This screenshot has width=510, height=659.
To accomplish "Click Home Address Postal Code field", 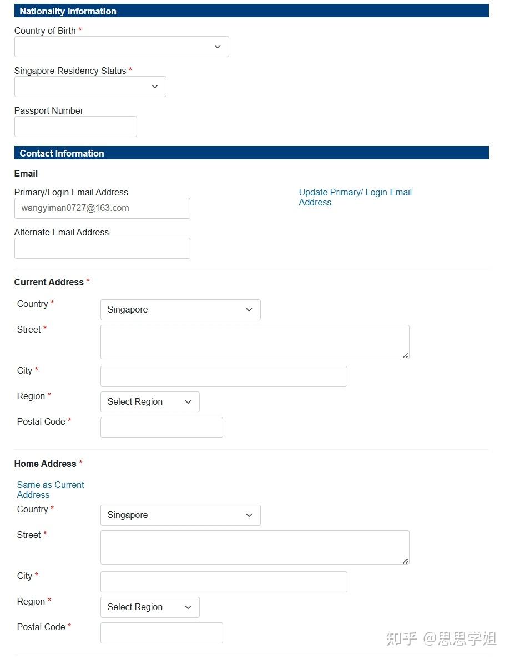I will (161, 633).
